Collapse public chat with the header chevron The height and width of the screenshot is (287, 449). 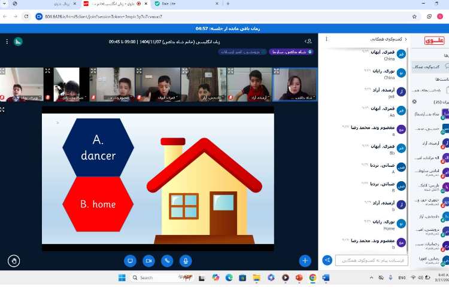405,39
